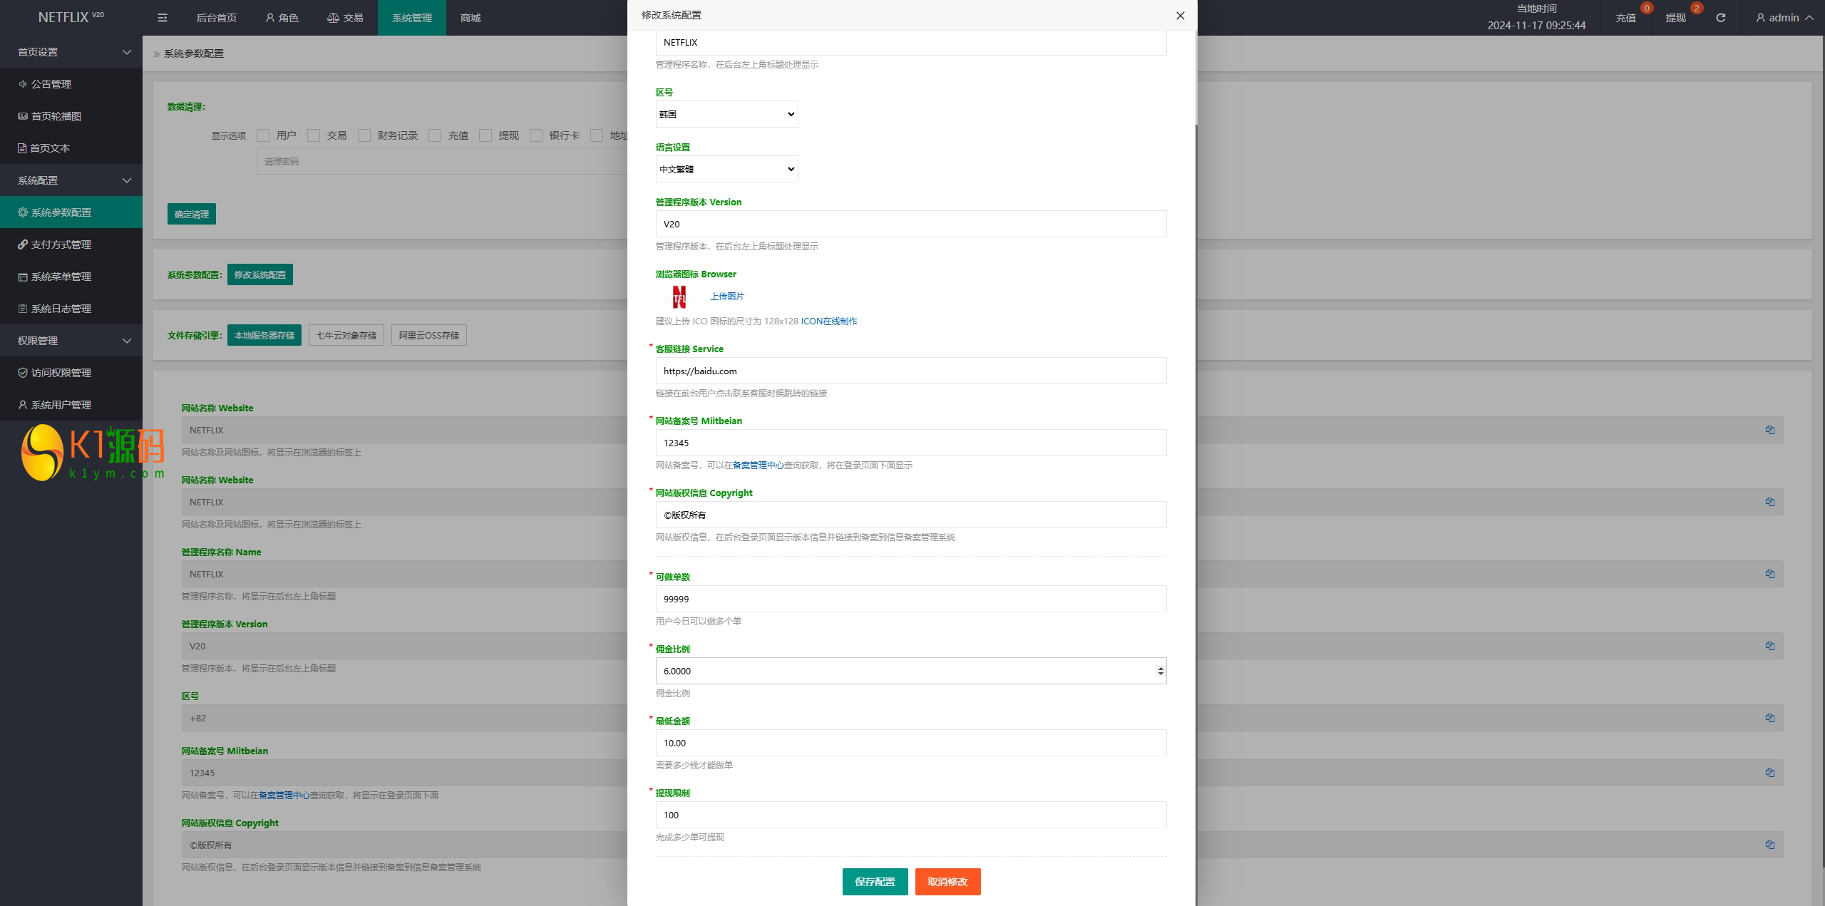Screen dimensions: 1825x906
Task: Tick the 提现 cleanup checkbox
Action: click(x=485, y=135)
